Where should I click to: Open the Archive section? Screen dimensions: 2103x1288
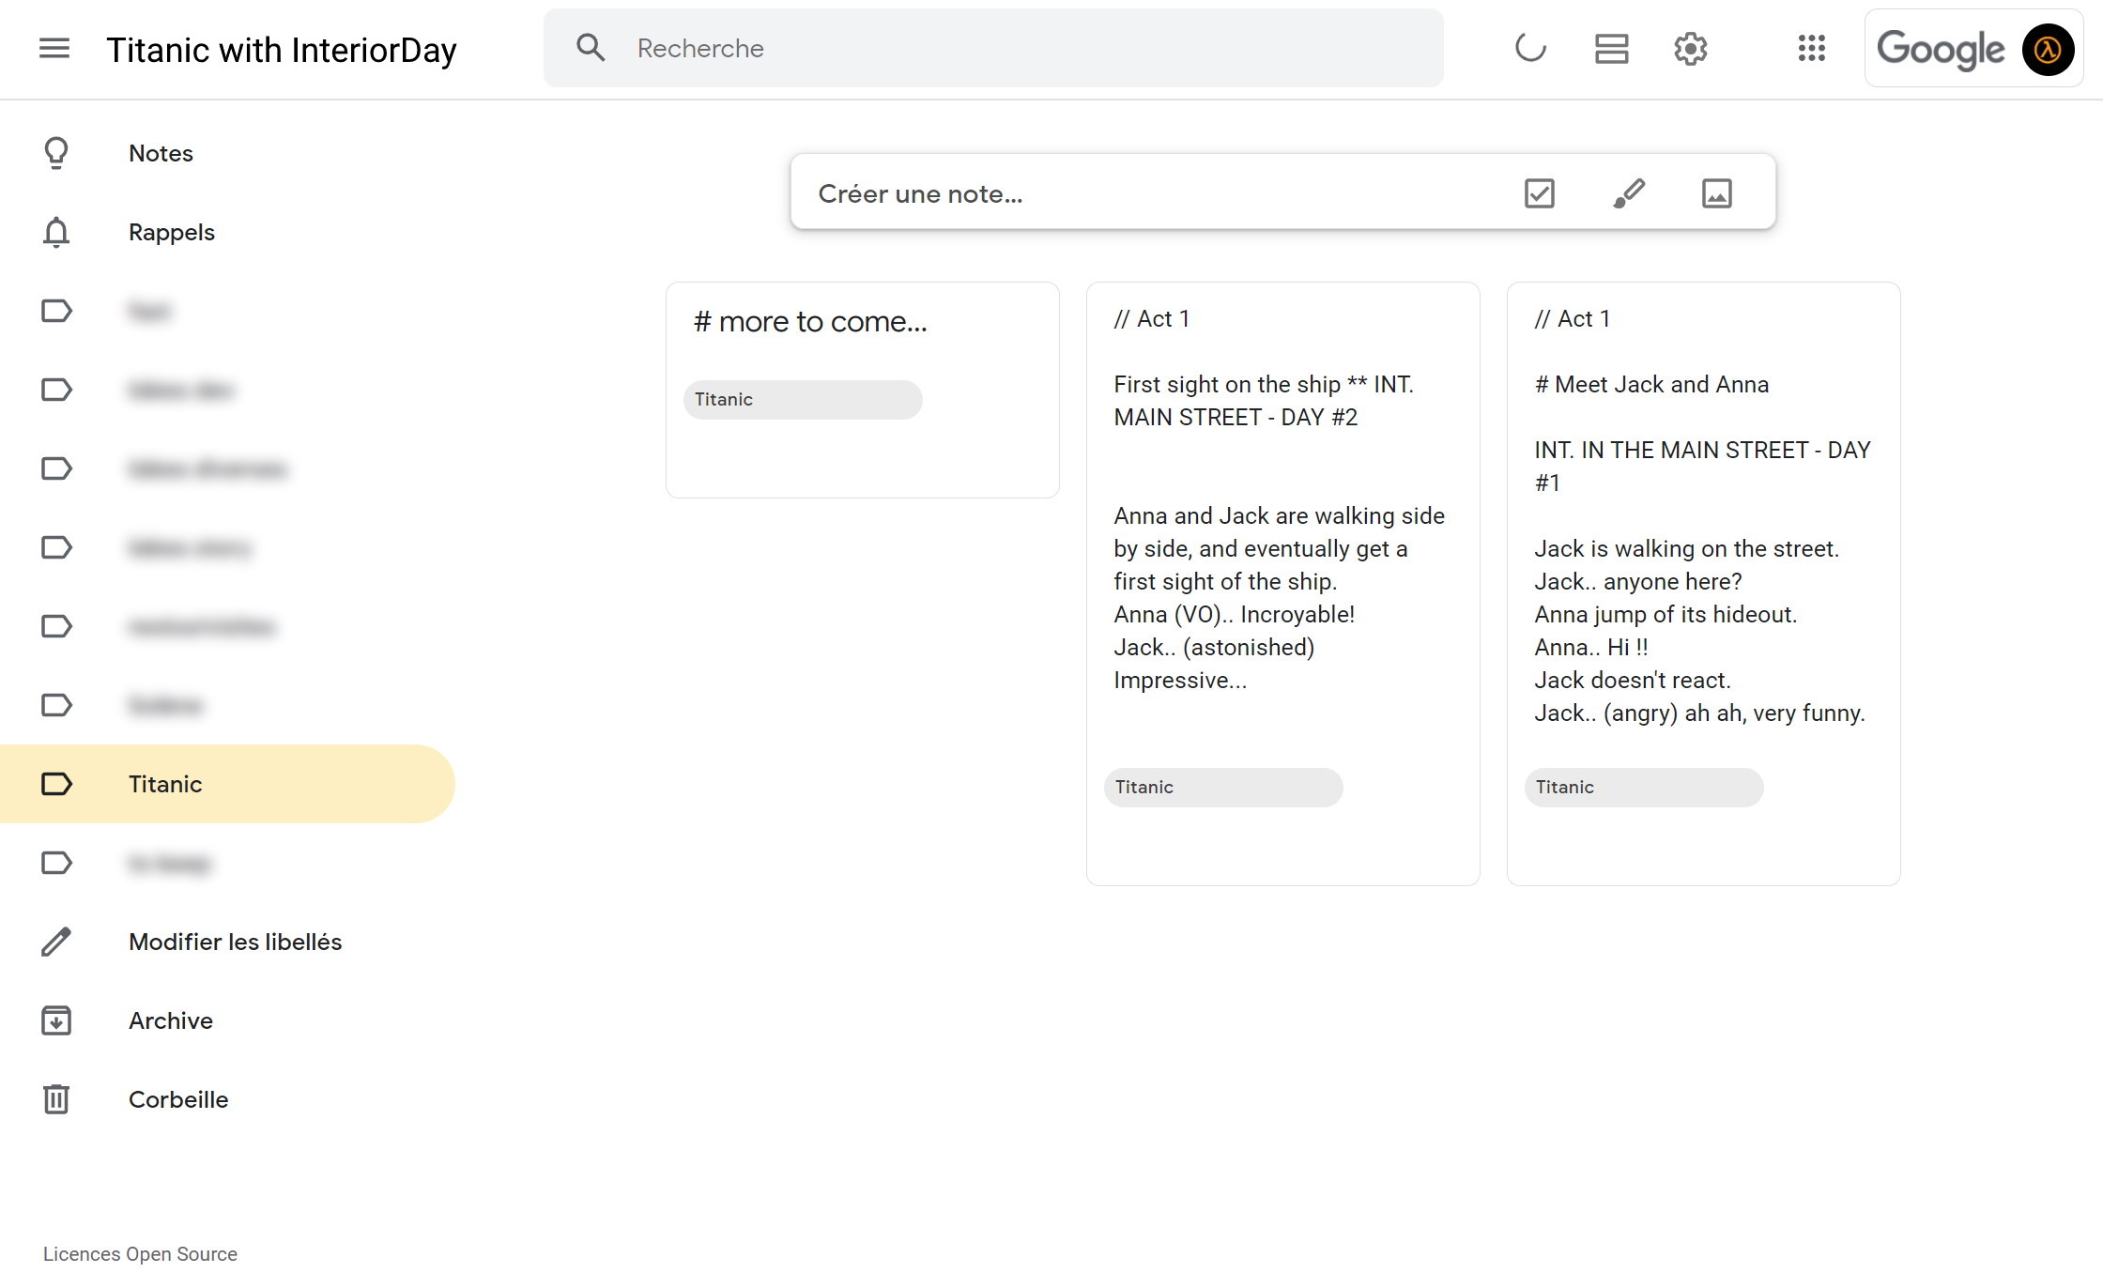(170, 1020)
